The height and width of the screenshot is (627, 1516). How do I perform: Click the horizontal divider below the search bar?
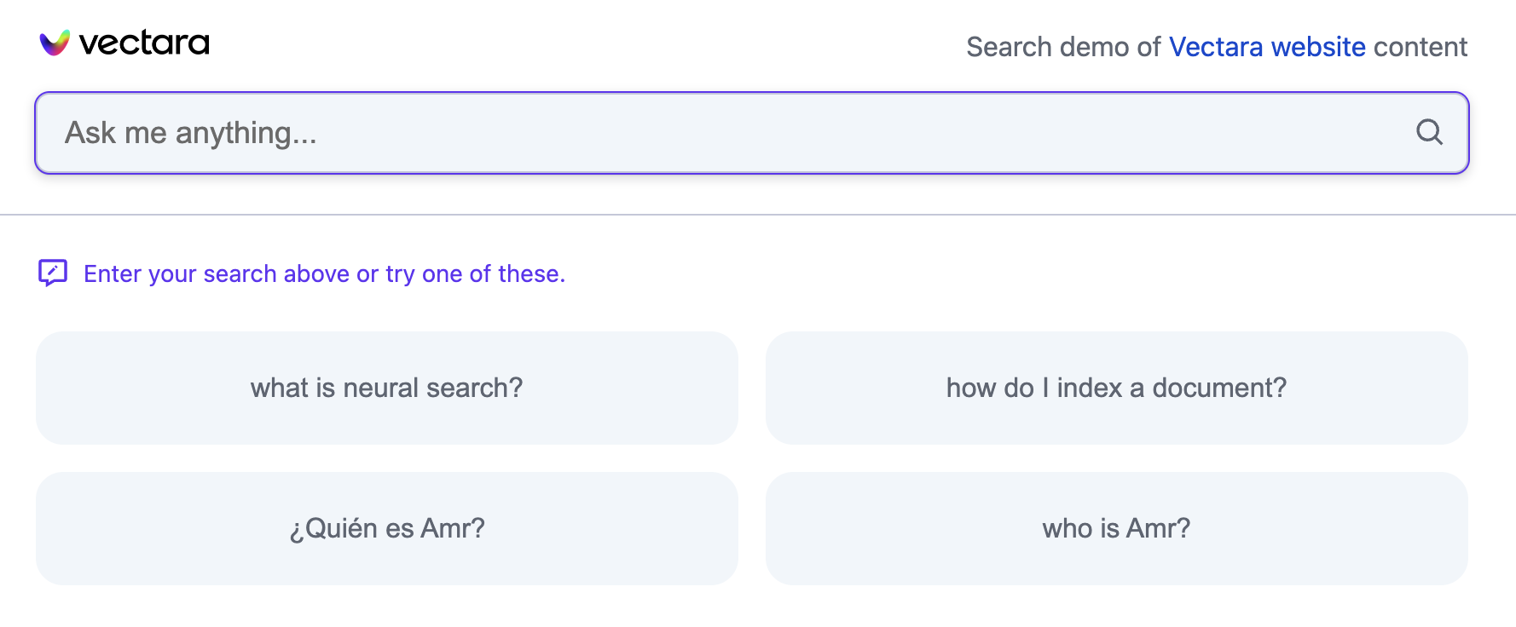point(758,215)
